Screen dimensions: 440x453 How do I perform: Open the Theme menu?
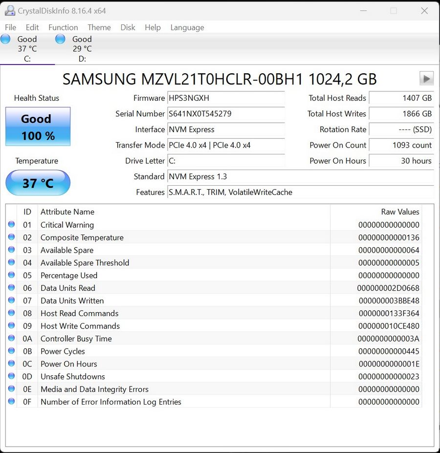[x=99, y=27]
